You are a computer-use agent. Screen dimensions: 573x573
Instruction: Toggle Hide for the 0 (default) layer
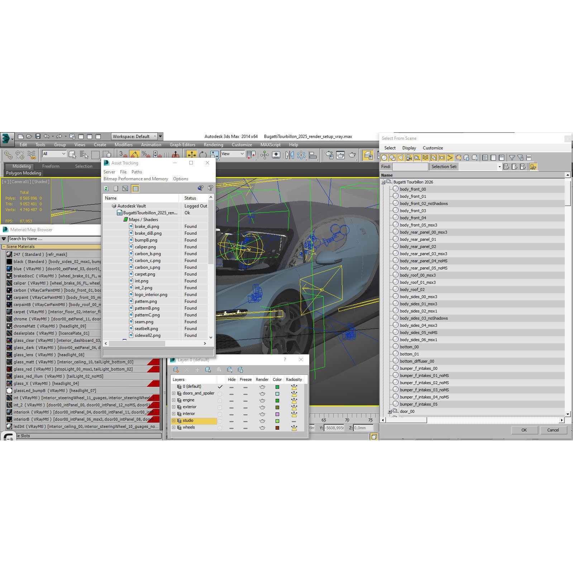click(231, 387)
